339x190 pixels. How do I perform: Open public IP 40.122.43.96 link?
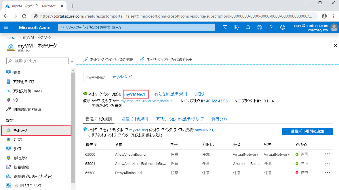(217, 101)
